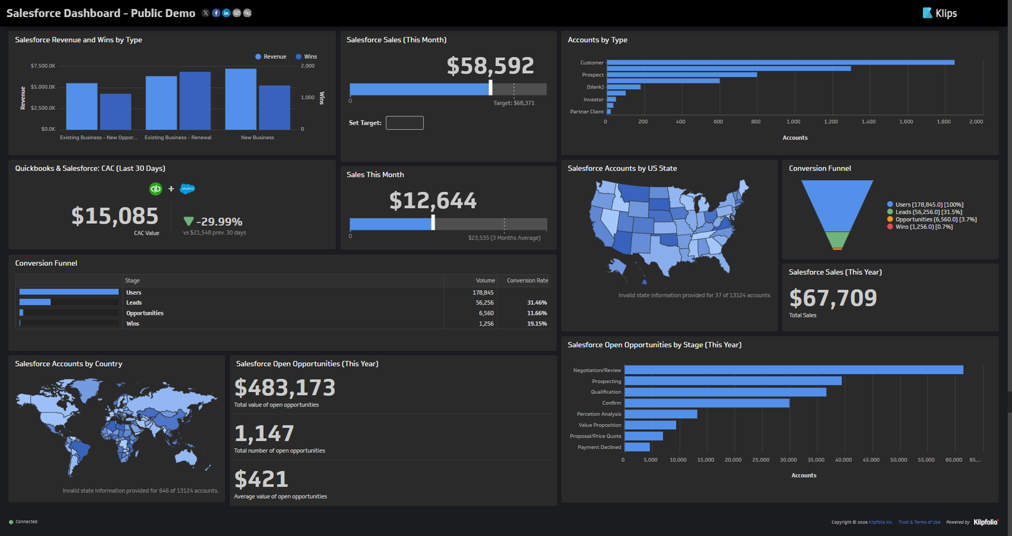Click the Existing Business - Renewal axis label
The image size is (1012, 536).
(178, 138)
